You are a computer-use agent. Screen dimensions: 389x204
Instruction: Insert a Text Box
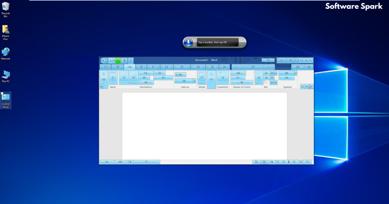[259, 78]
